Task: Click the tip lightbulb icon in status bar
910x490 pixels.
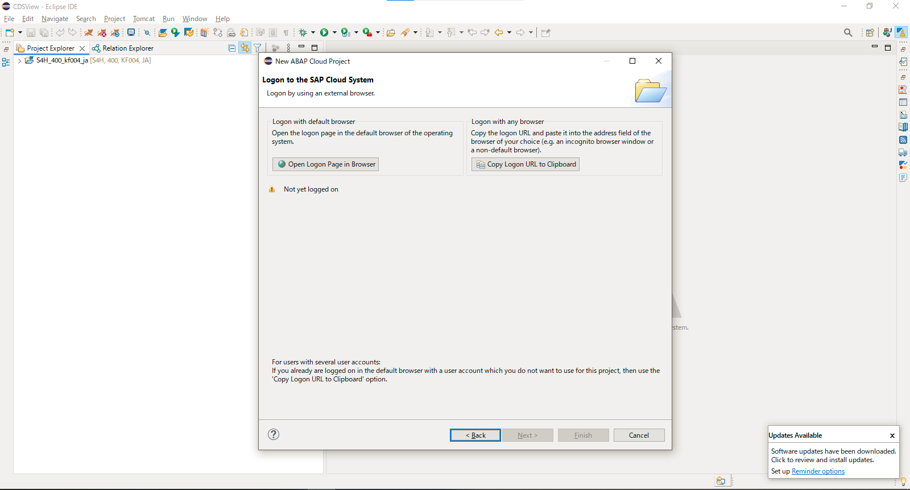Action: (903, 481)
